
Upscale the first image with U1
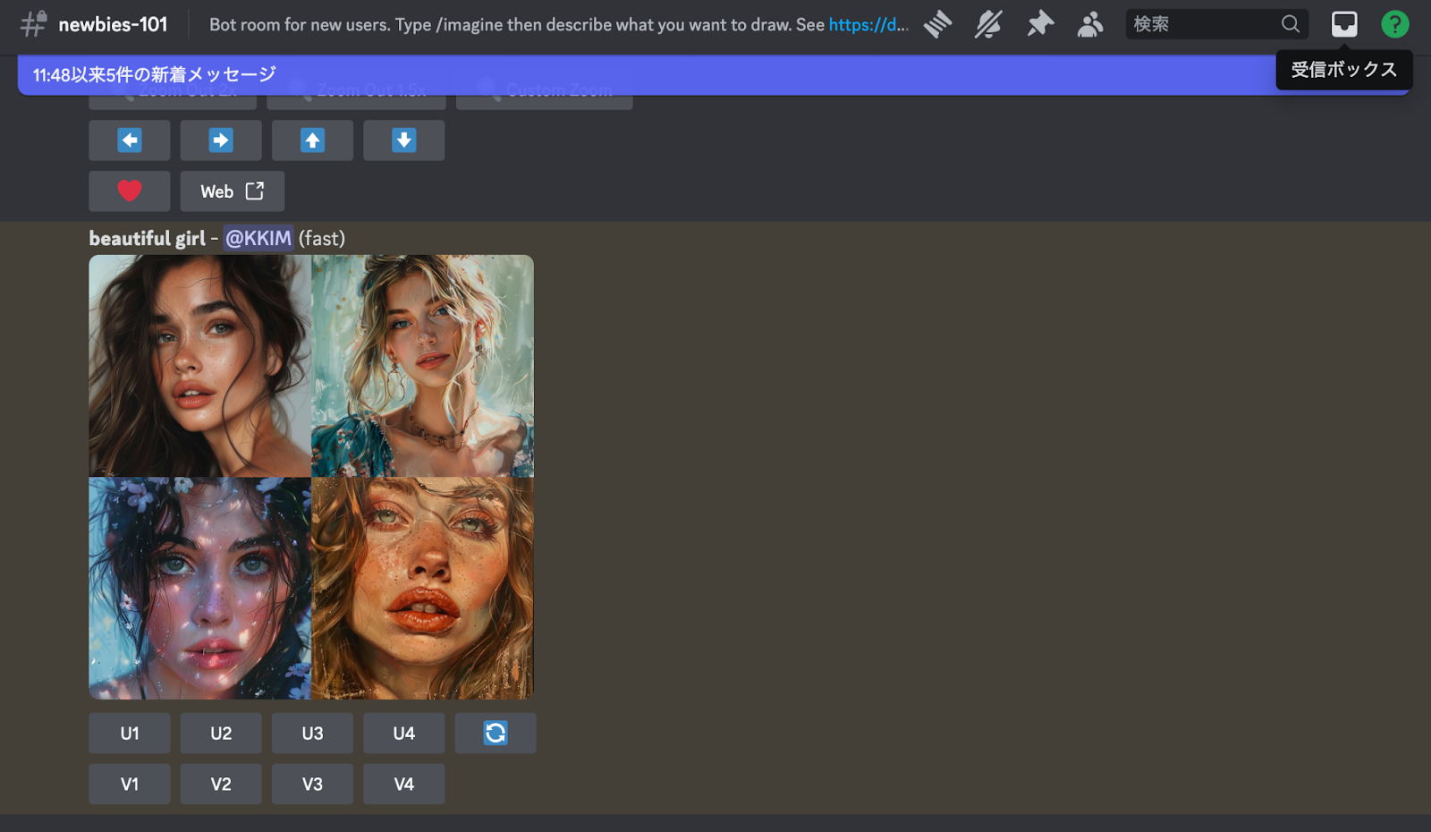click(130, 734)
